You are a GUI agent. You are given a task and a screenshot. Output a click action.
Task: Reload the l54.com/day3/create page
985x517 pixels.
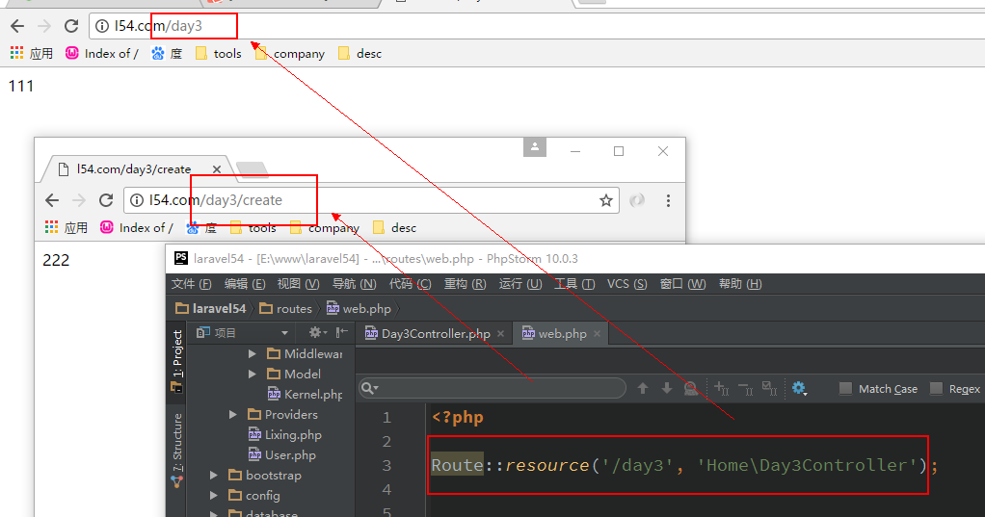click(x=106, y=200)
